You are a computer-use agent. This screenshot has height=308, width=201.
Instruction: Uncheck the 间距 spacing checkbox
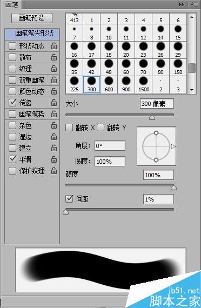69,199
